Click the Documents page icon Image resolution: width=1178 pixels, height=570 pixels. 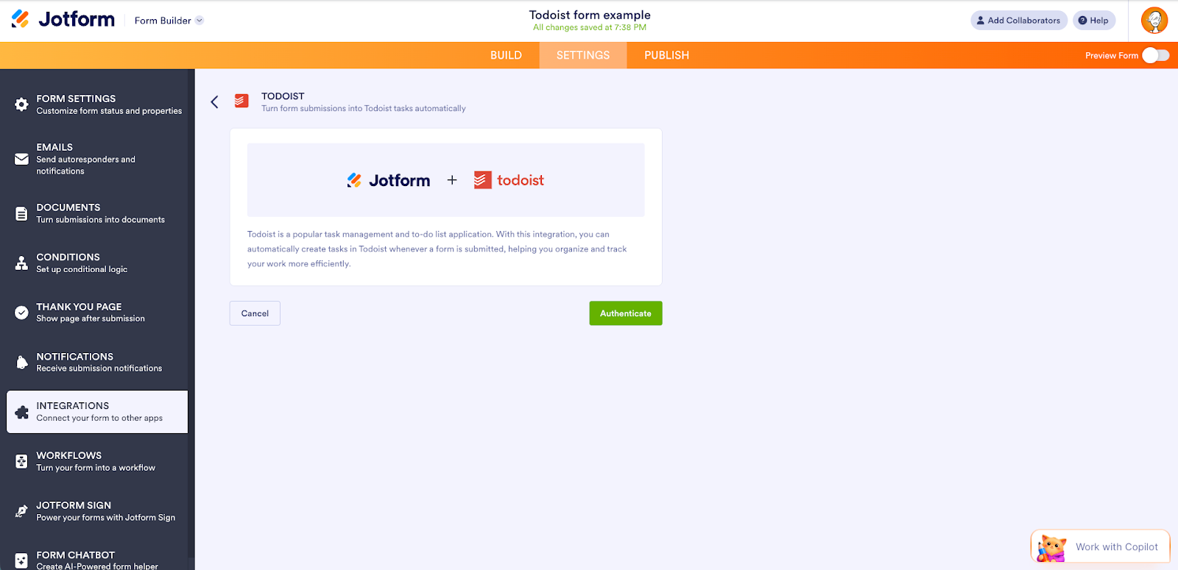pos(22,214)
